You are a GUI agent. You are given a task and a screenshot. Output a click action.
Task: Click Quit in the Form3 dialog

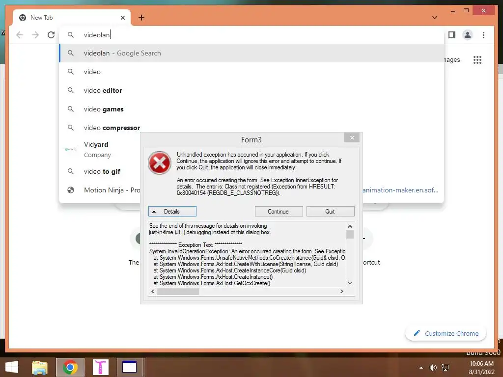click(x=331, y=211)
